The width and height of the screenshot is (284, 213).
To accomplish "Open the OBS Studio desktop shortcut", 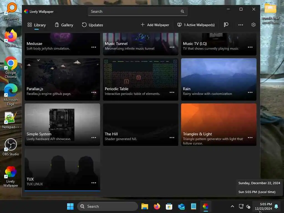I will pos(11,147).
